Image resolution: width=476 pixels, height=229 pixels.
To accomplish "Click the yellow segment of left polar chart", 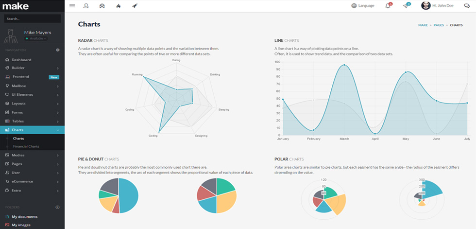I will (x=337, y=204).
